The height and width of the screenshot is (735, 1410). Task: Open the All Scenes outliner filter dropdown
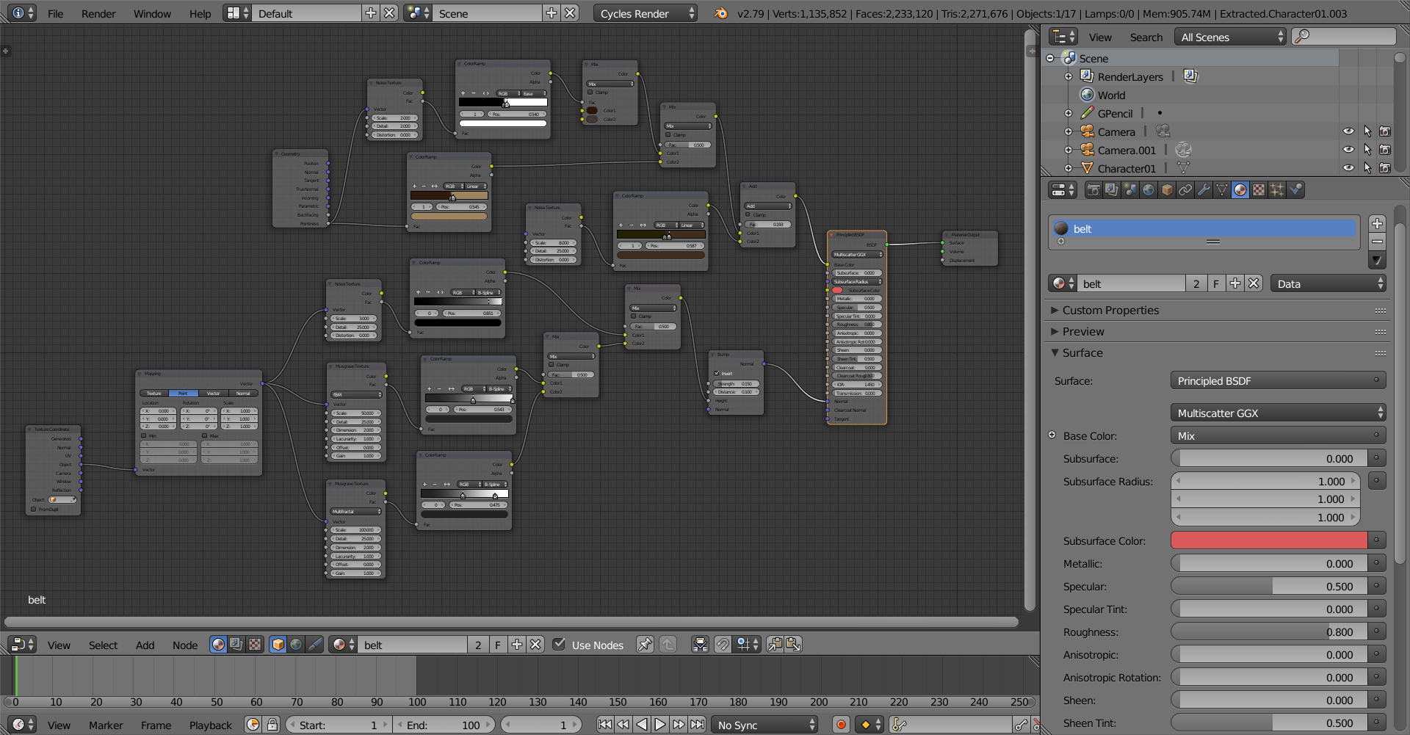[1230, 37]
